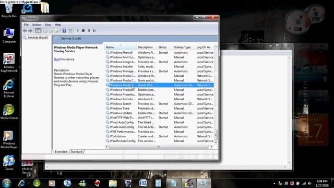This screenshot has width=334, height=188.
Task: Select the WWAN AutoConfig service row
Action: 159,141
